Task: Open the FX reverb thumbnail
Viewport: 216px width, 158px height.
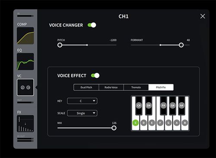Action: click(x=25, y=123)
